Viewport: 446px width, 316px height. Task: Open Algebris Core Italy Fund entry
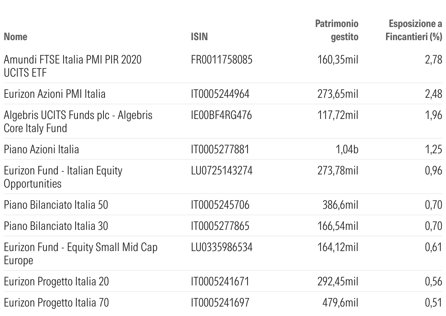(78, 122)
